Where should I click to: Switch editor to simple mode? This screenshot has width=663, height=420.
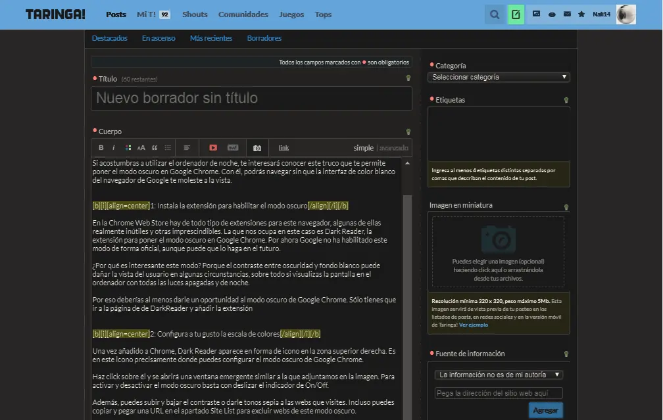coord(364,148)
